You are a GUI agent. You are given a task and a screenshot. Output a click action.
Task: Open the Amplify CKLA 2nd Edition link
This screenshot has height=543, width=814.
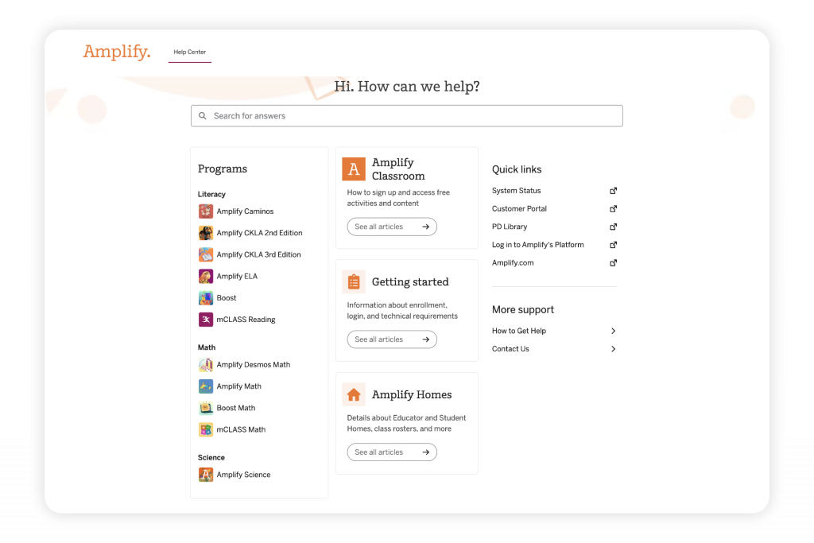click(x=260, y=233)
